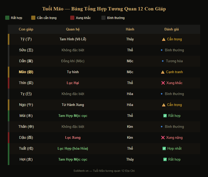The height and width of the screenshot is (177, 208).
Task: Click the blue diamond beside Tương hòa
Action: click(x=163, y=61)
